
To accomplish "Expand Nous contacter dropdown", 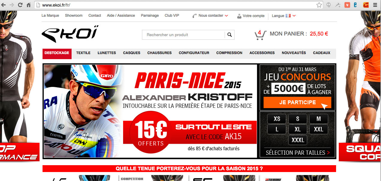I will pos(210,16).
